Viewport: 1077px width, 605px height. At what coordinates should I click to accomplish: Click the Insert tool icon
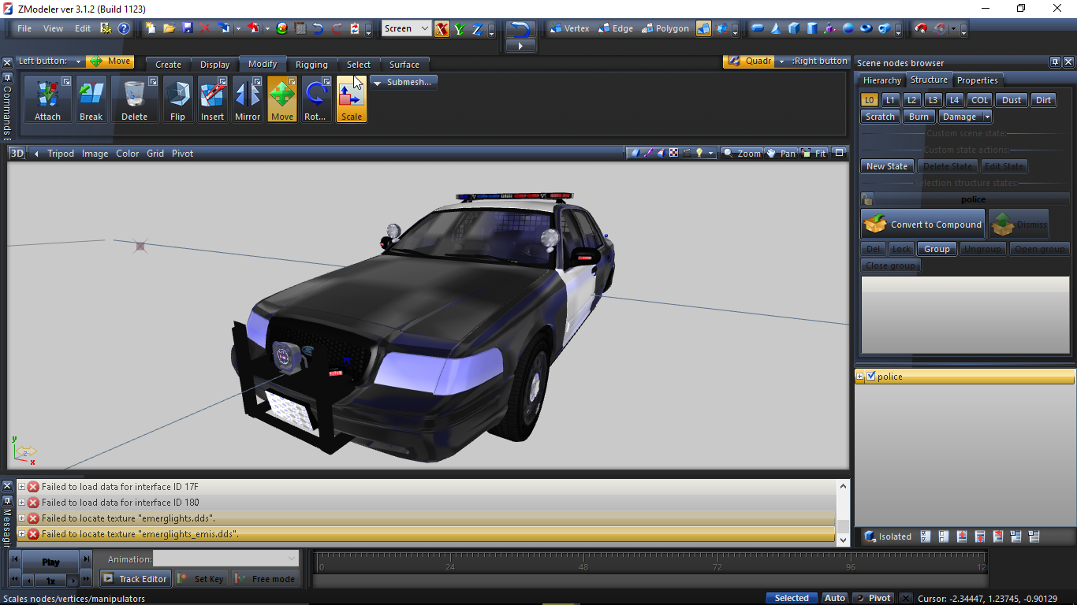point(212,98)
